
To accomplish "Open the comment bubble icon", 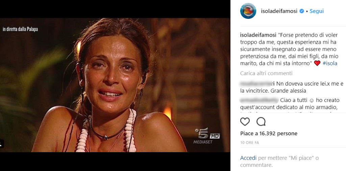I will click(x=261, y=122).
